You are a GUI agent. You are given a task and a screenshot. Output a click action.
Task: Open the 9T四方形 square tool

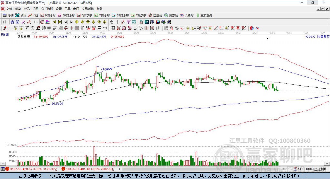pyautogui.click(x=121, y=16)
